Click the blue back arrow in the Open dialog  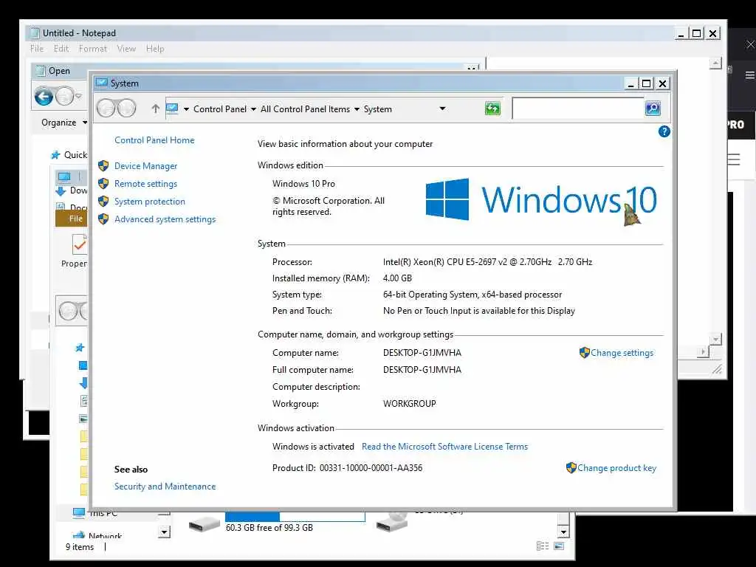click(x=44, y=97)
